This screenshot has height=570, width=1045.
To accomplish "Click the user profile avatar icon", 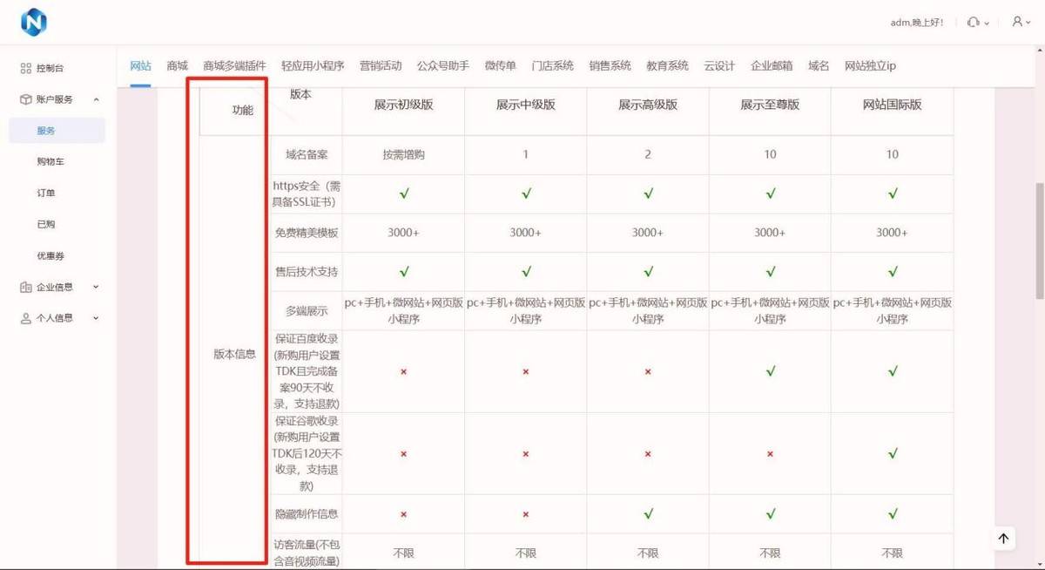I will (x=1016, y=23).
